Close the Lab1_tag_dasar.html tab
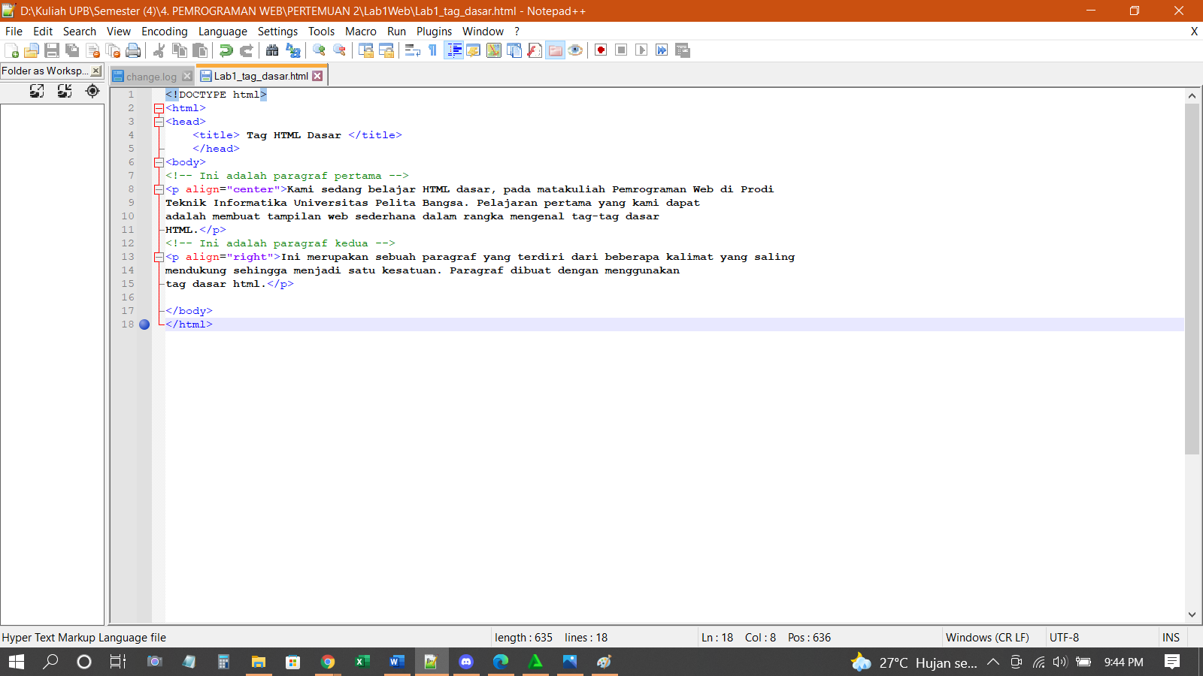 317,76
